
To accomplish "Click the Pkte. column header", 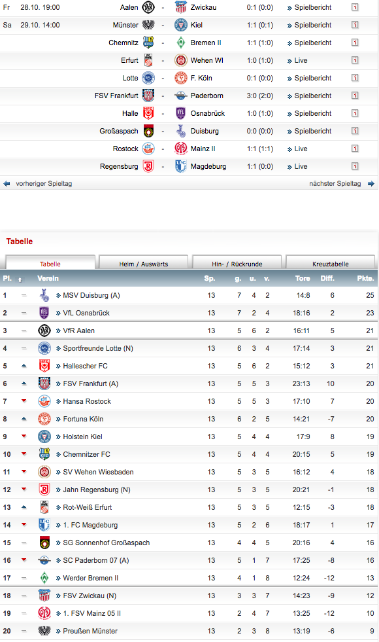I will click(x=365, y=278).
